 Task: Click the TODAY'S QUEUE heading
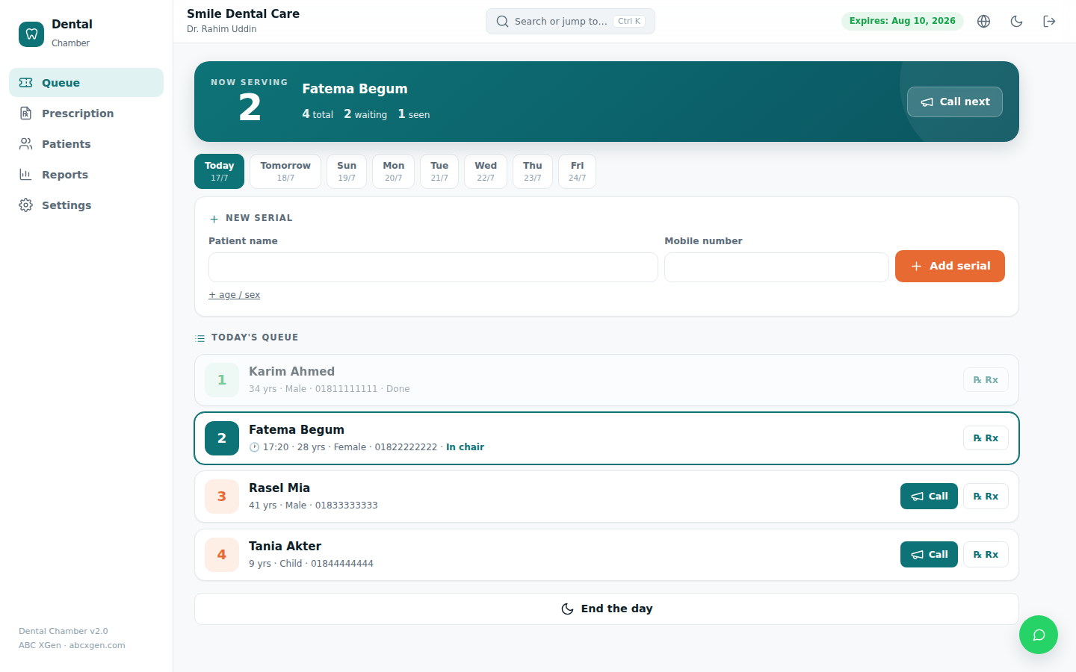(x=255, y=337)
